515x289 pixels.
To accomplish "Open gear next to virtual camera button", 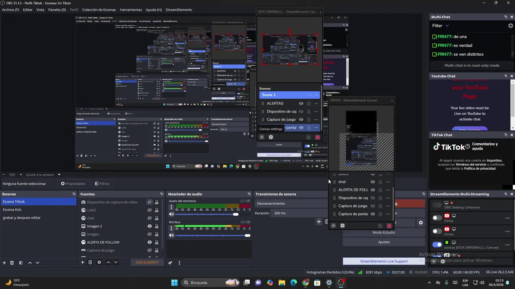I will [x=421, y=223].
